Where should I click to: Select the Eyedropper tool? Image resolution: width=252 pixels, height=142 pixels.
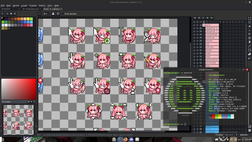click(x=249, y=30)
